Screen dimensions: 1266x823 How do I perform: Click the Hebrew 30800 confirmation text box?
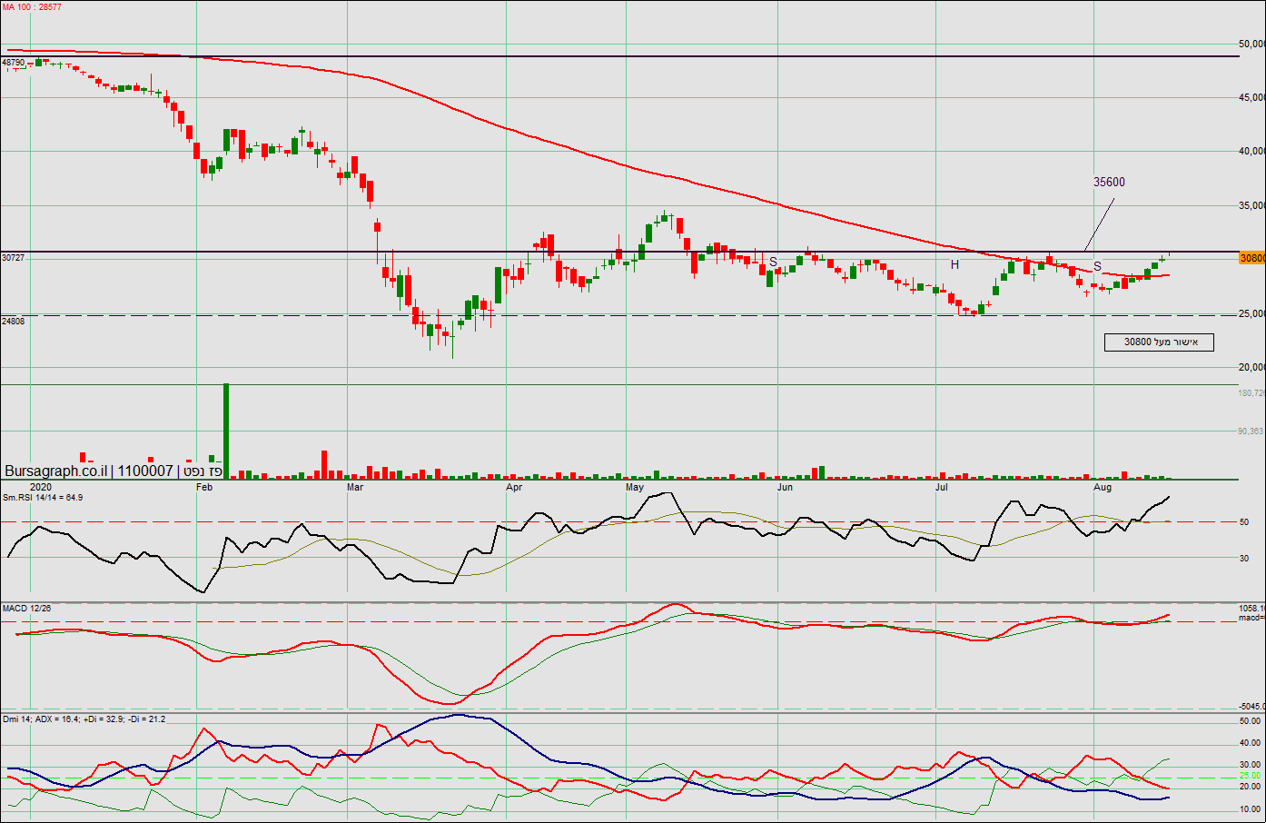pos(1159,342)
